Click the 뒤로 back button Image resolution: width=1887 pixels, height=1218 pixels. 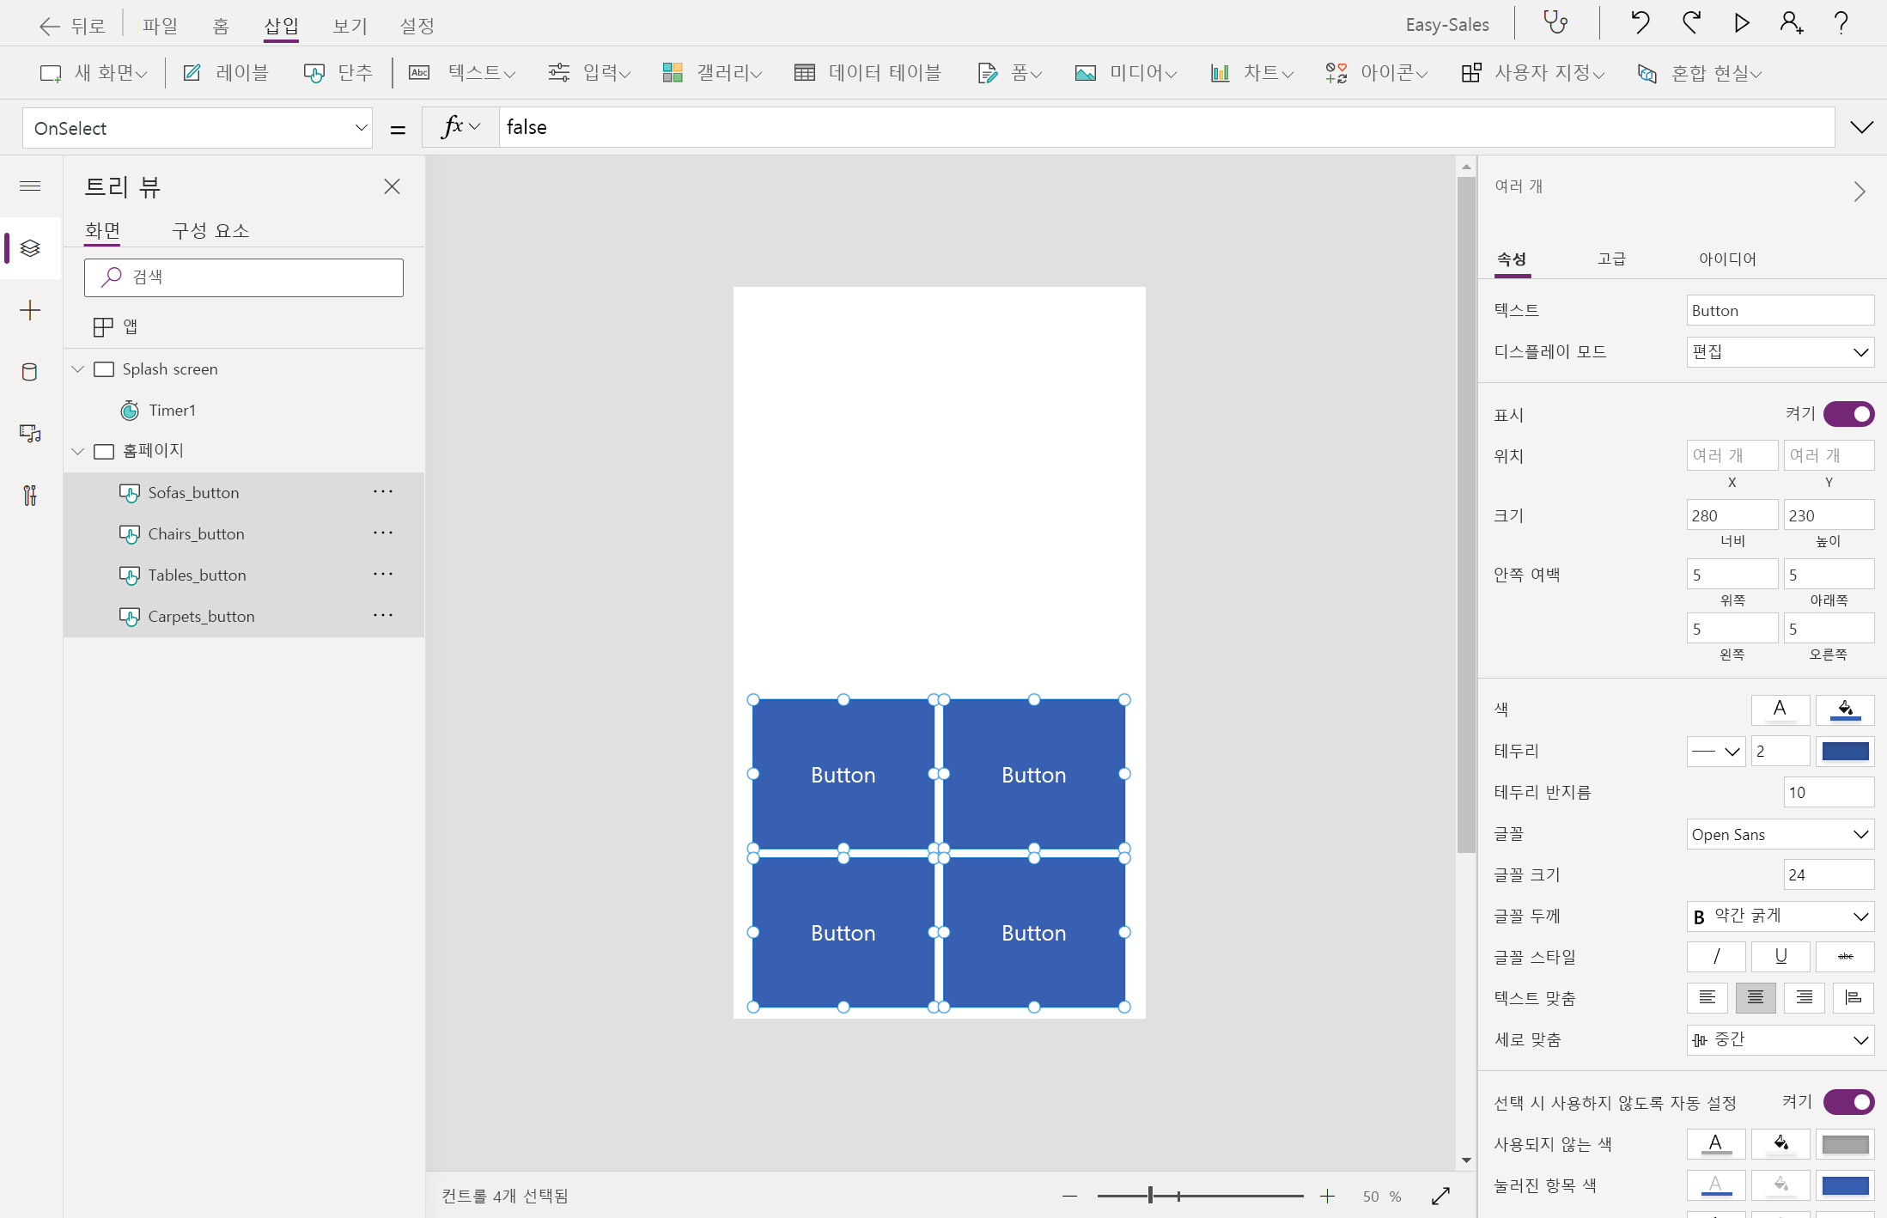[73, 26]
